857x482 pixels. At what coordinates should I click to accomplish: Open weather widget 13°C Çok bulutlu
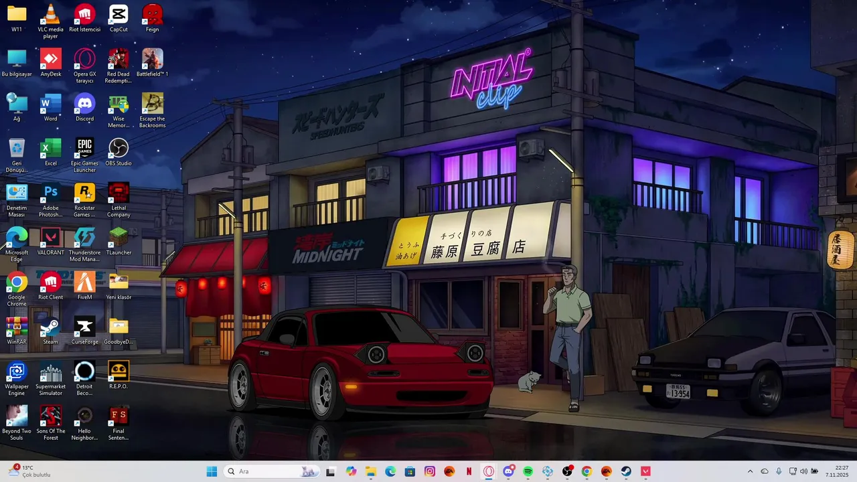coord(29,471)
